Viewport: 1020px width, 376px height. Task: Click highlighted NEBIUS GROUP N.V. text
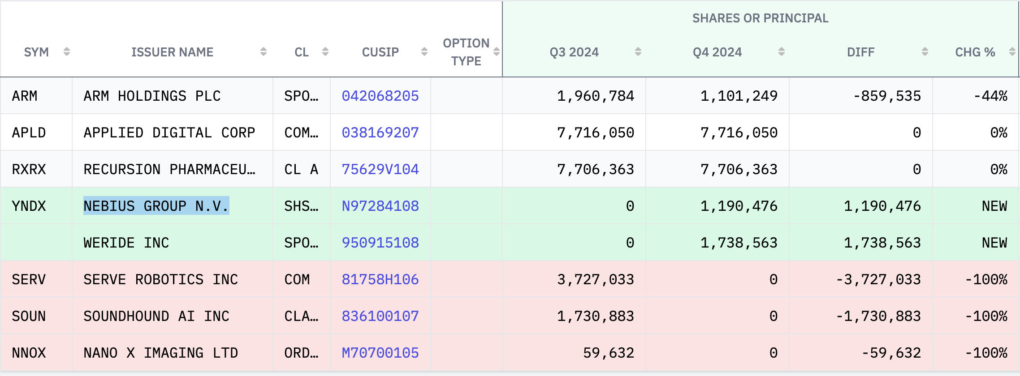[x=156, y=206]
